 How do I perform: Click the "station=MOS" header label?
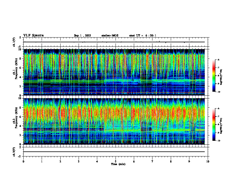point(110,35)
